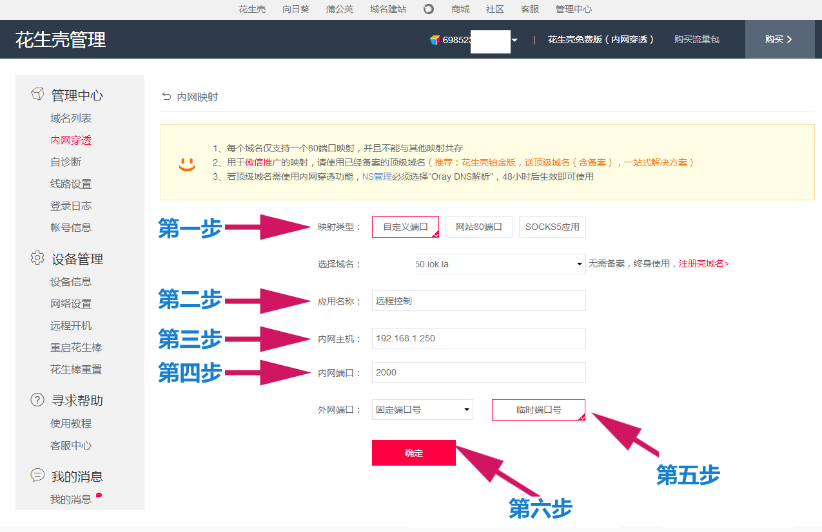Open 社区 in the top navigation

click(495, 9)
